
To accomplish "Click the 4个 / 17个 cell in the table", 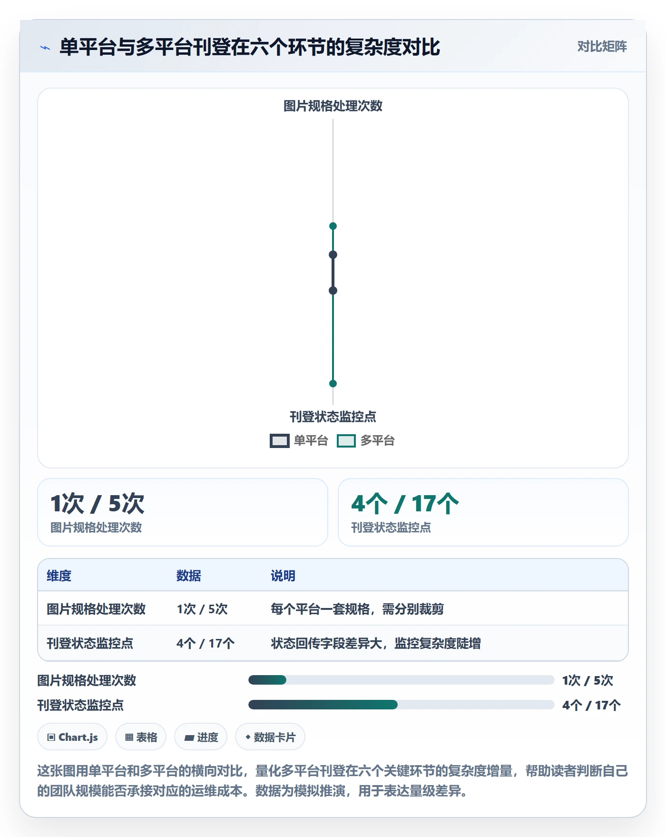I will click(206, 644).
